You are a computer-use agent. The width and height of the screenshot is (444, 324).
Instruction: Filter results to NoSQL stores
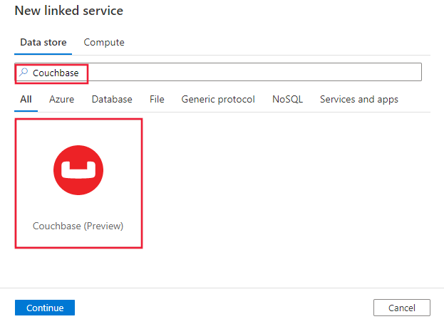pyautogui.click(x=287, y=100)
